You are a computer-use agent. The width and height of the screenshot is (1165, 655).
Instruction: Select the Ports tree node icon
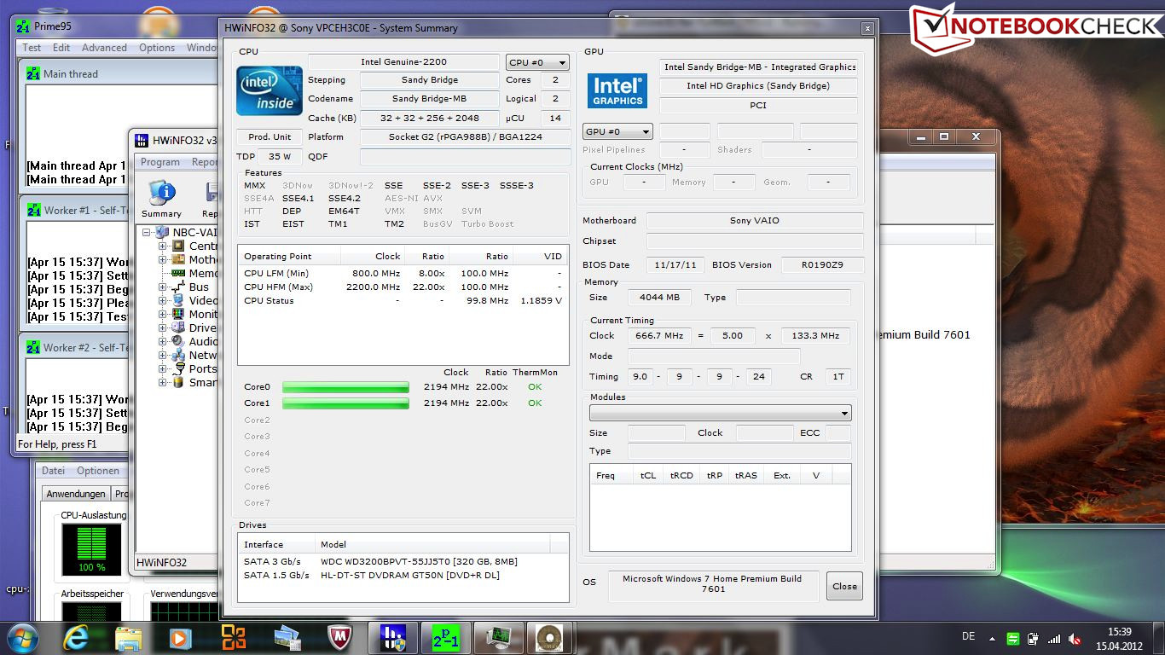click(x=178, y=368)
